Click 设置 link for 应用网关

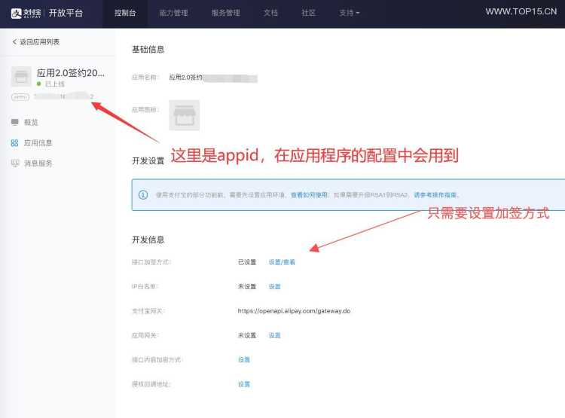click(274, 335)
